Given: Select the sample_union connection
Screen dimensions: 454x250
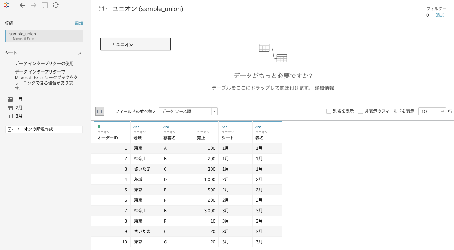Looking at the screenshot, I should tap(44, 36).
